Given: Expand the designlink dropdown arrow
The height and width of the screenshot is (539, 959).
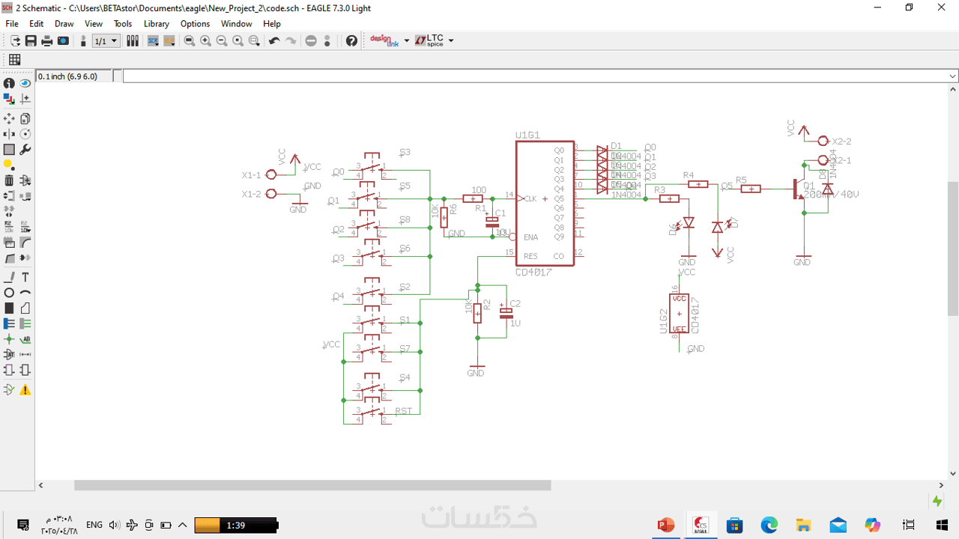Looking at the screenshot, I should coord(407,40).
